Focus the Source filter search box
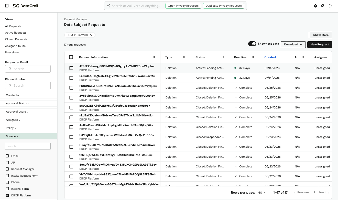The height and width of the screenshot is (200, 338). tap(28, 146)
